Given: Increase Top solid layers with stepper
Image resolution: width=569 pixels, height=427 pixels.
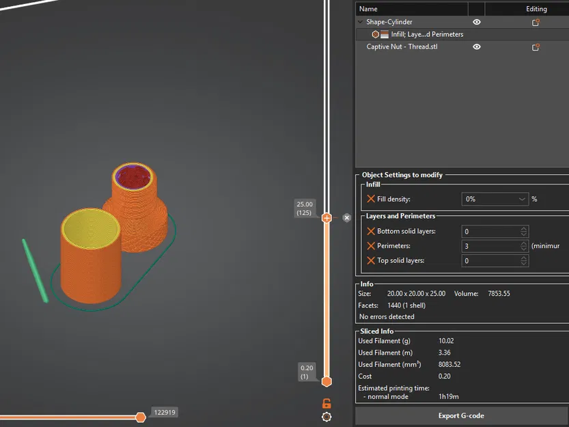Looking at the screenshot, I should [524, 258].
